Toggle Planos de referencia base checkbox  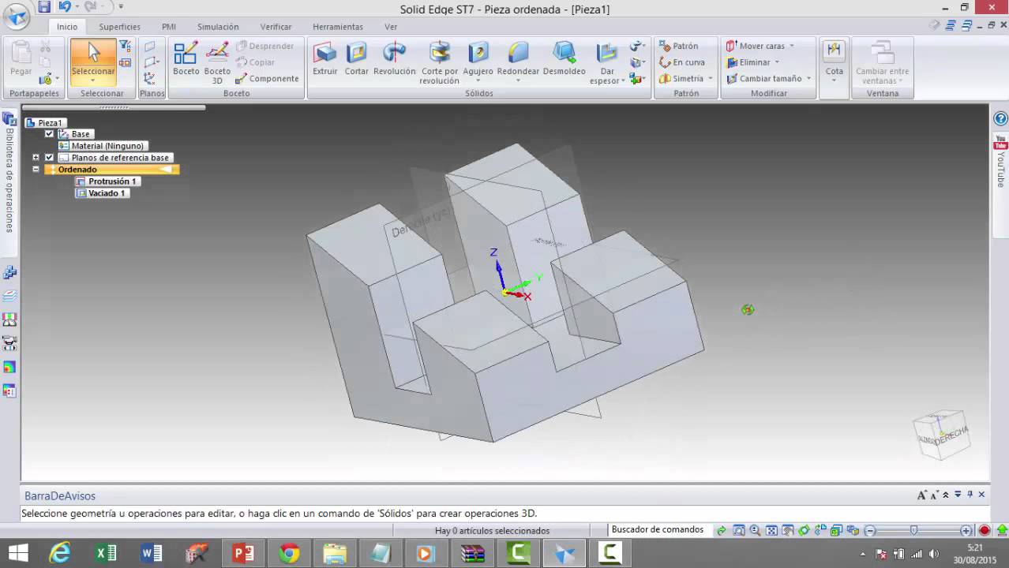49,158
